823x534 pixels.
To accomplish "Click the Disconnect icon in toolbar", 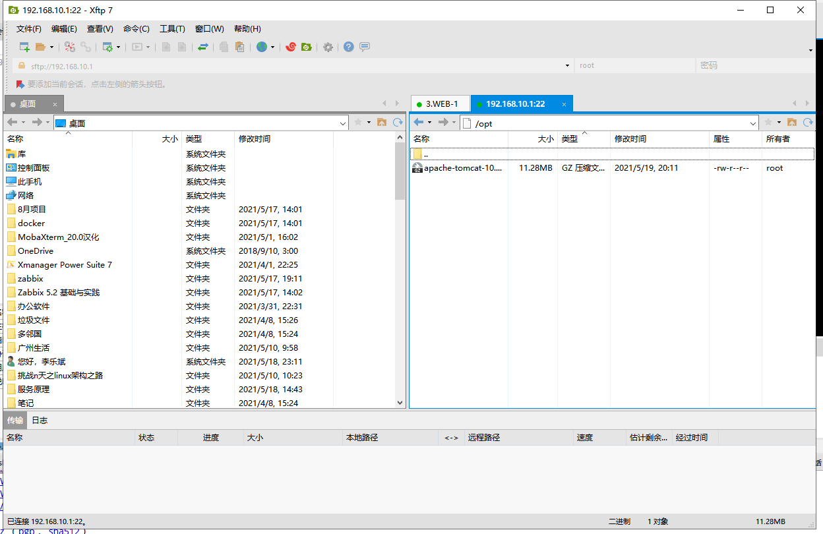I will [x=70, y=47].
